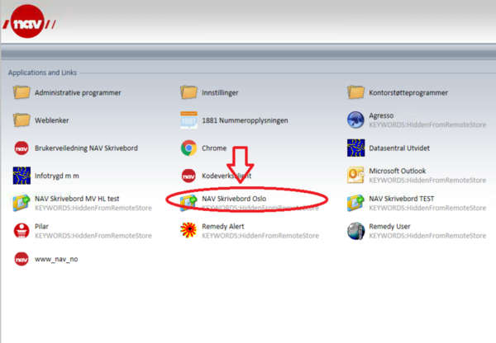Select the NAV Skrivebord Oslo text
Image resolution: width=496 pixels, height=343 pixels.
234,199
